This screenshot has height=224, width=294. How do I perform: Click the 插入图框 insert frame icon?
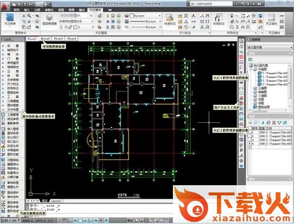point(3,129)
